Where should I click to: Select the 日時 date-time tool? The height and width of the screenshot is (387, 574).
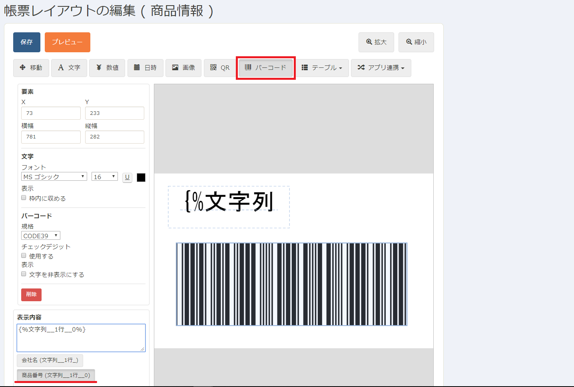pyautogui.click(x=145, y=68)
